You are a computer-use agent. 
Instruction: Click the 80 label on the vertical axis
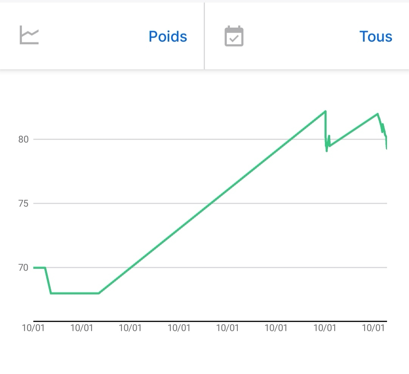point(23,139)
